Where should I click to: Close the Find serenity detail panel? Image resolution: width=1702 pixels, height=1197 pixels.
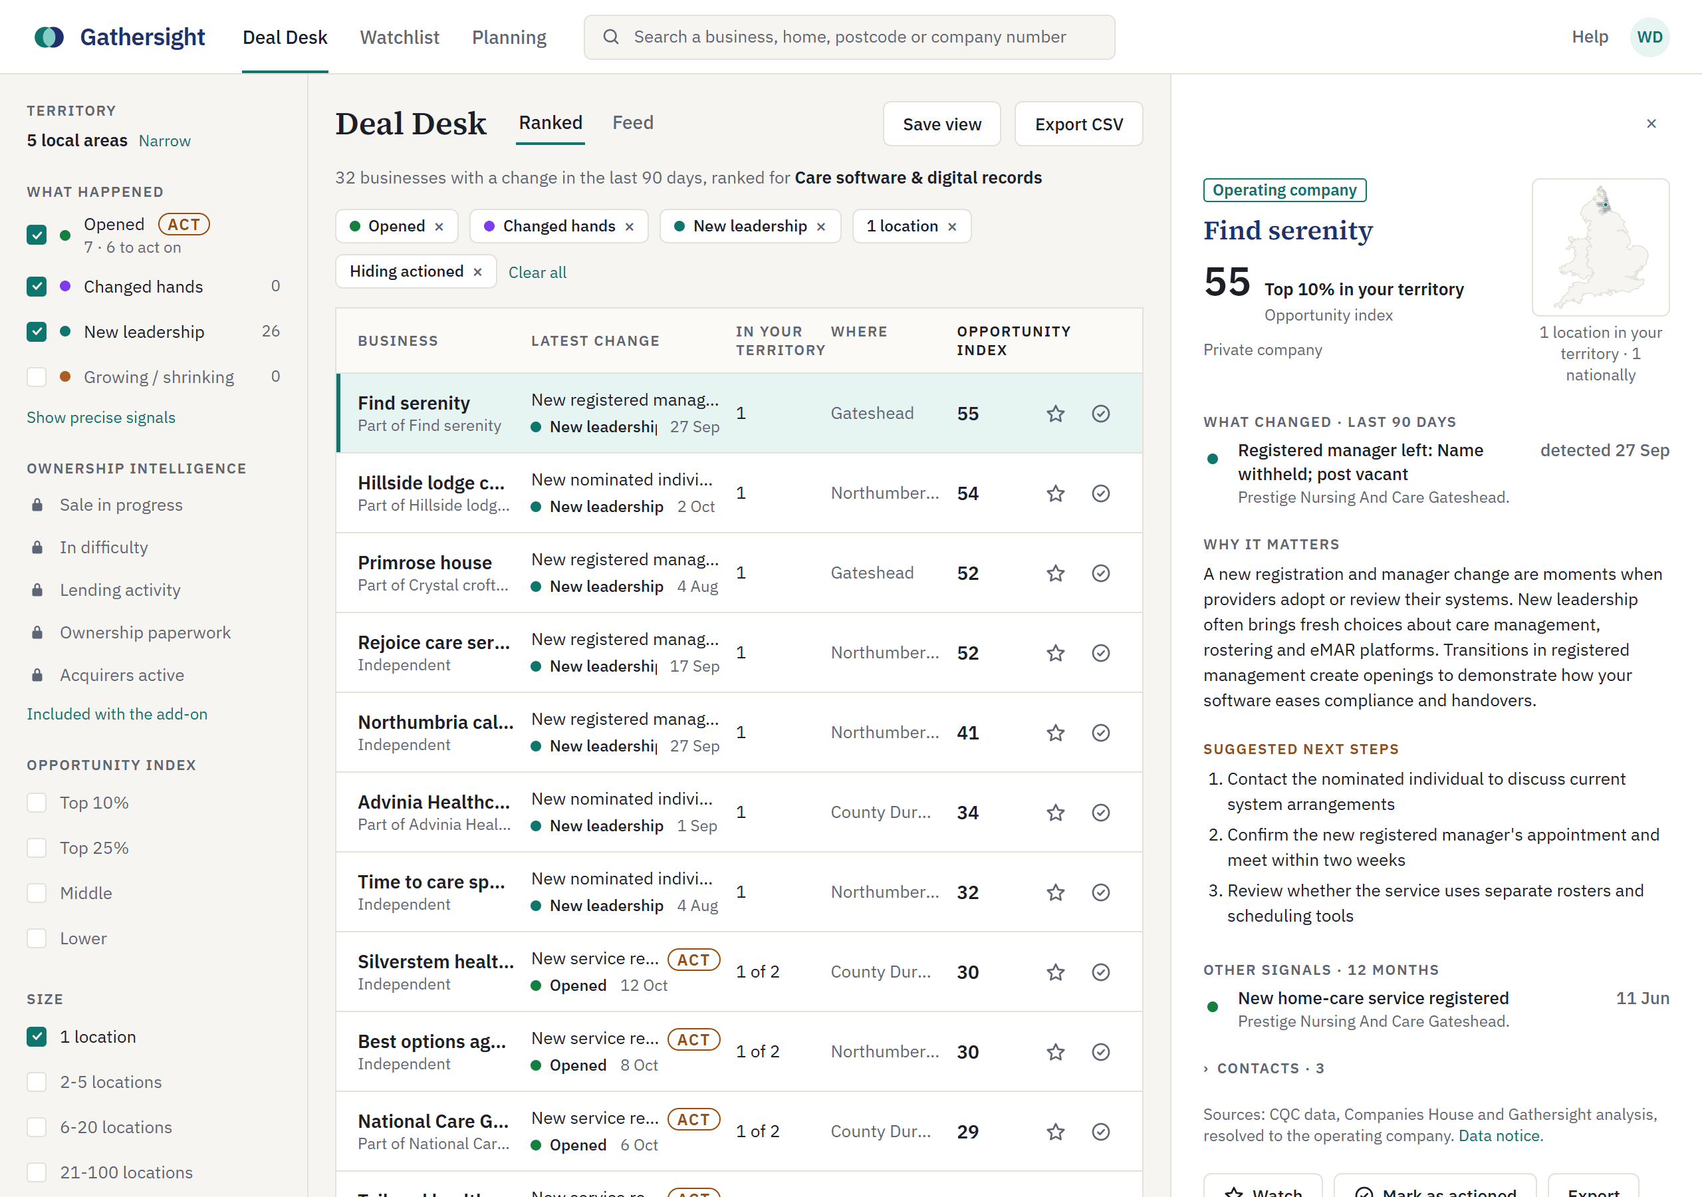tap(1651, 123)
